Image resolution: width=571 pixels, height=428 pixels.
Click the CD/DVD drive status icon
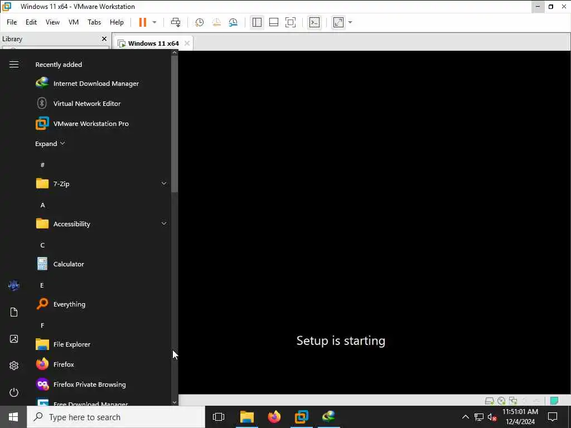(501, 401)
